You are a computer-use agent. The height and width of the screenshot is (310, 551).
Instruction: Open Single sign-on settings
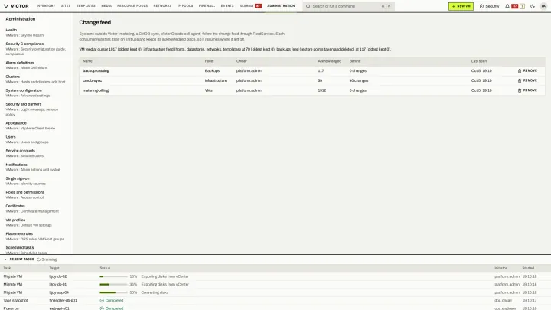[x=36, y=181]
